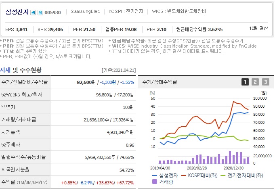Select 1Y return +67.72%
275x190 pixels.
[x=125, y=183]
